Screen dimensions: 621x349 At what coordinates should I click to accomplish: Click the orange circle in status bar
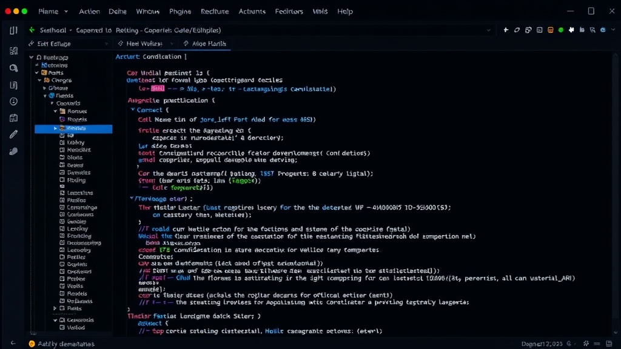click(x=32, y=344)
